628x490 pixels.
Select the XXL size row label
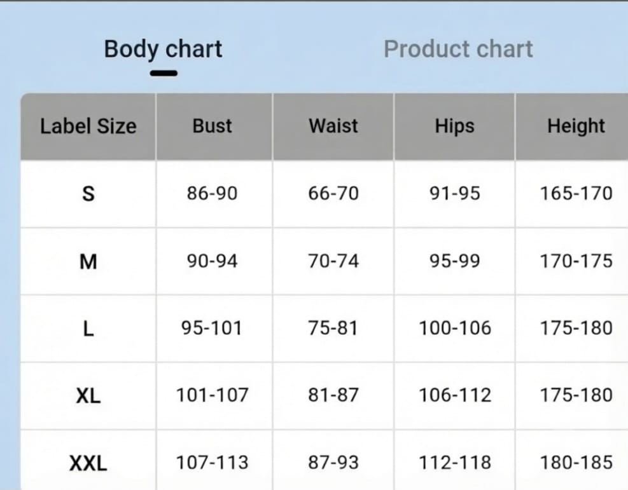[88, 463]
